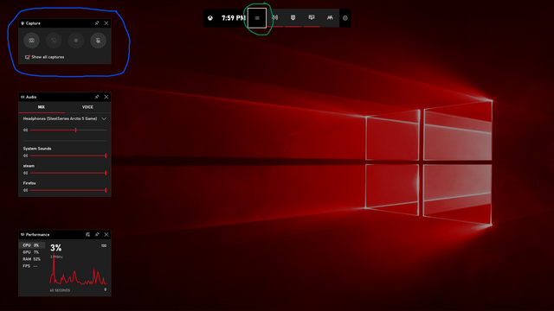Image resolution: width=554 pixels, height=311 pixels.
Task: Click the 7:59 PM clock
Action: coord(233,18)
